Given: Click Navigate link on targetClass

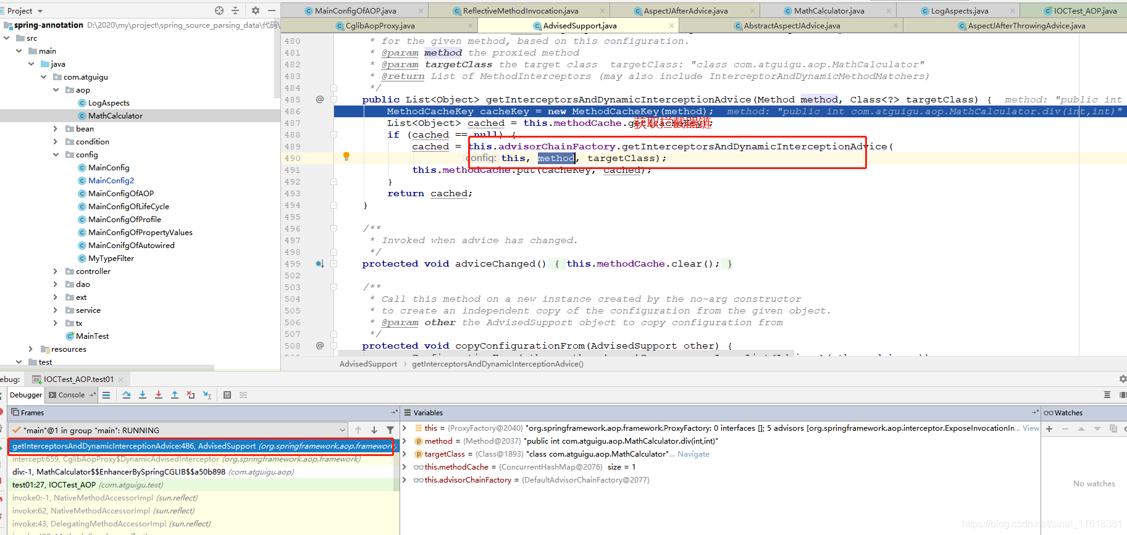Looking at the screenshot, I should click(693, 454).
